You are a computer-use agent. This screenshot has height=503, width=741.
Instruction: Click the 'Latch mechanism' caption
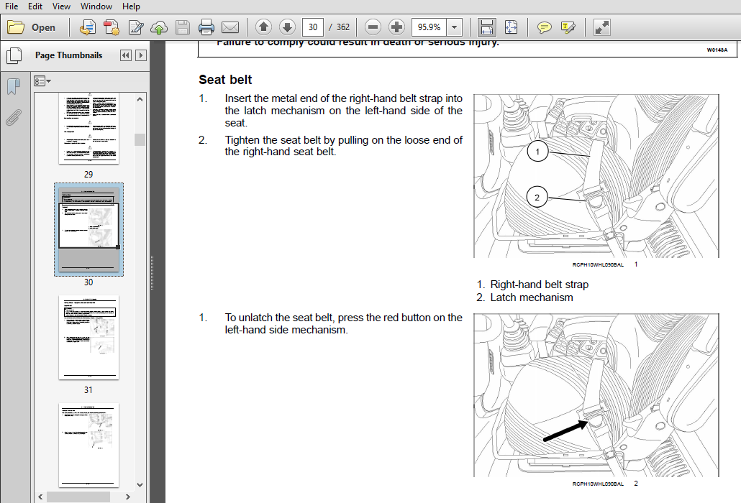pos(531,297)
